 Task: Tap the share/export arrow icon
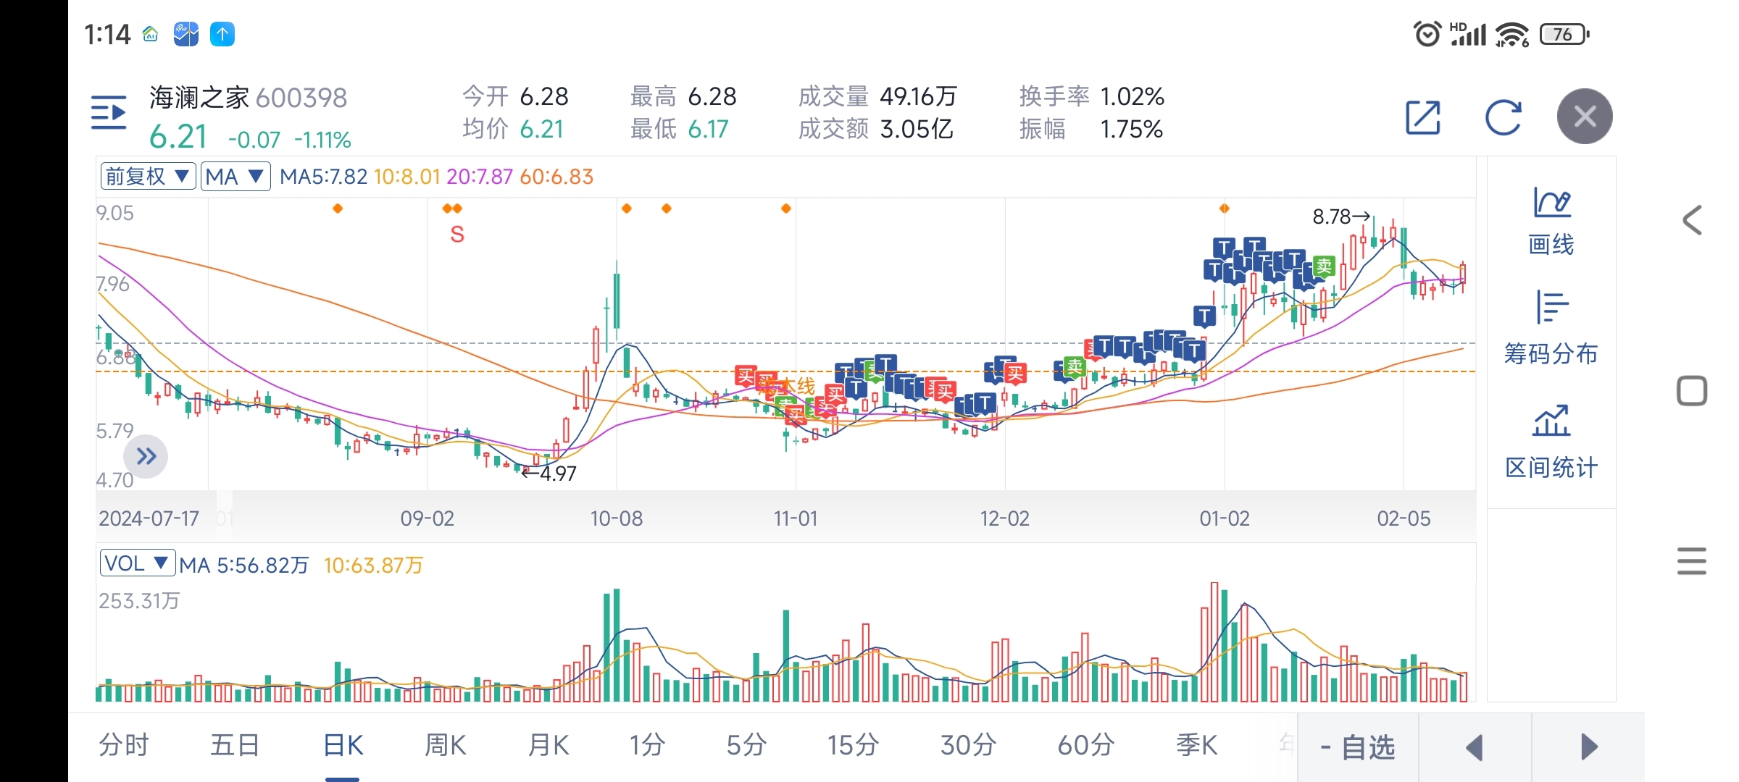(1422, 117)
